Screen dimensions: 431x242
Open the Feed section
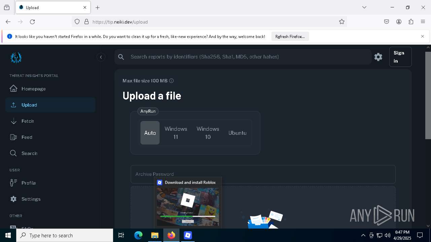pyautogui.click(x=51, y=137)
